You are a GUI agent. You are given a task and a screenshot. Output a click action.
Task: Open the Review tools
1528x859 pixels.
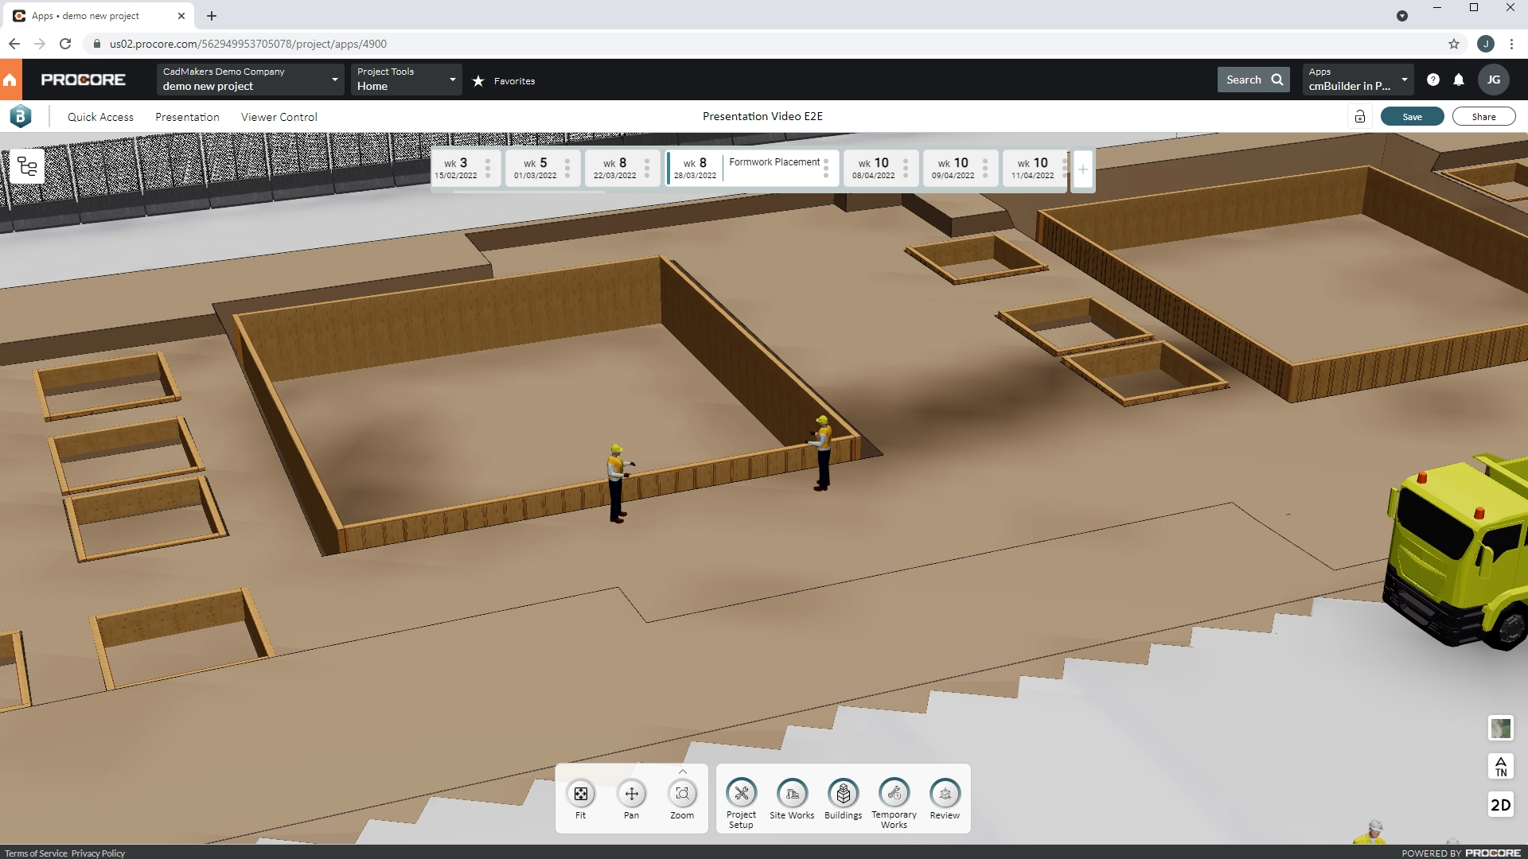tap(945, 795)
